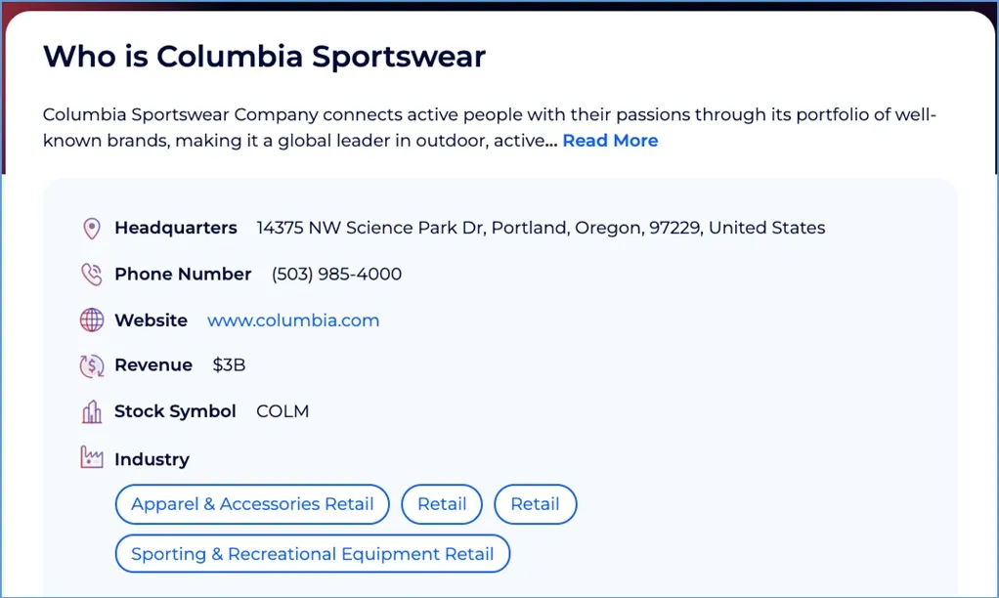Visit the www.columbia.com website link

coord(293,320)
